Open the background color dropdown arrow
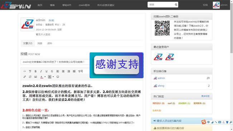The height and width of the screenshot is (131, 233). coord(53,77)
